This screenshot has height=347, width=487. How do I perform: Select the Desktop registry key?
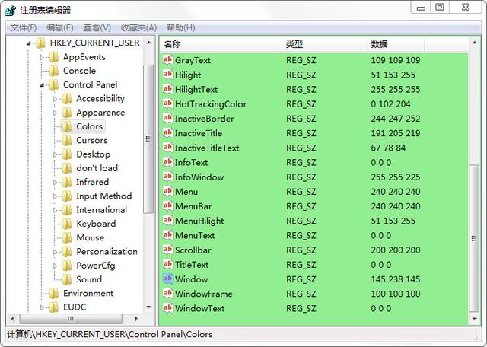pyautogui.click(x=93, y=154)
